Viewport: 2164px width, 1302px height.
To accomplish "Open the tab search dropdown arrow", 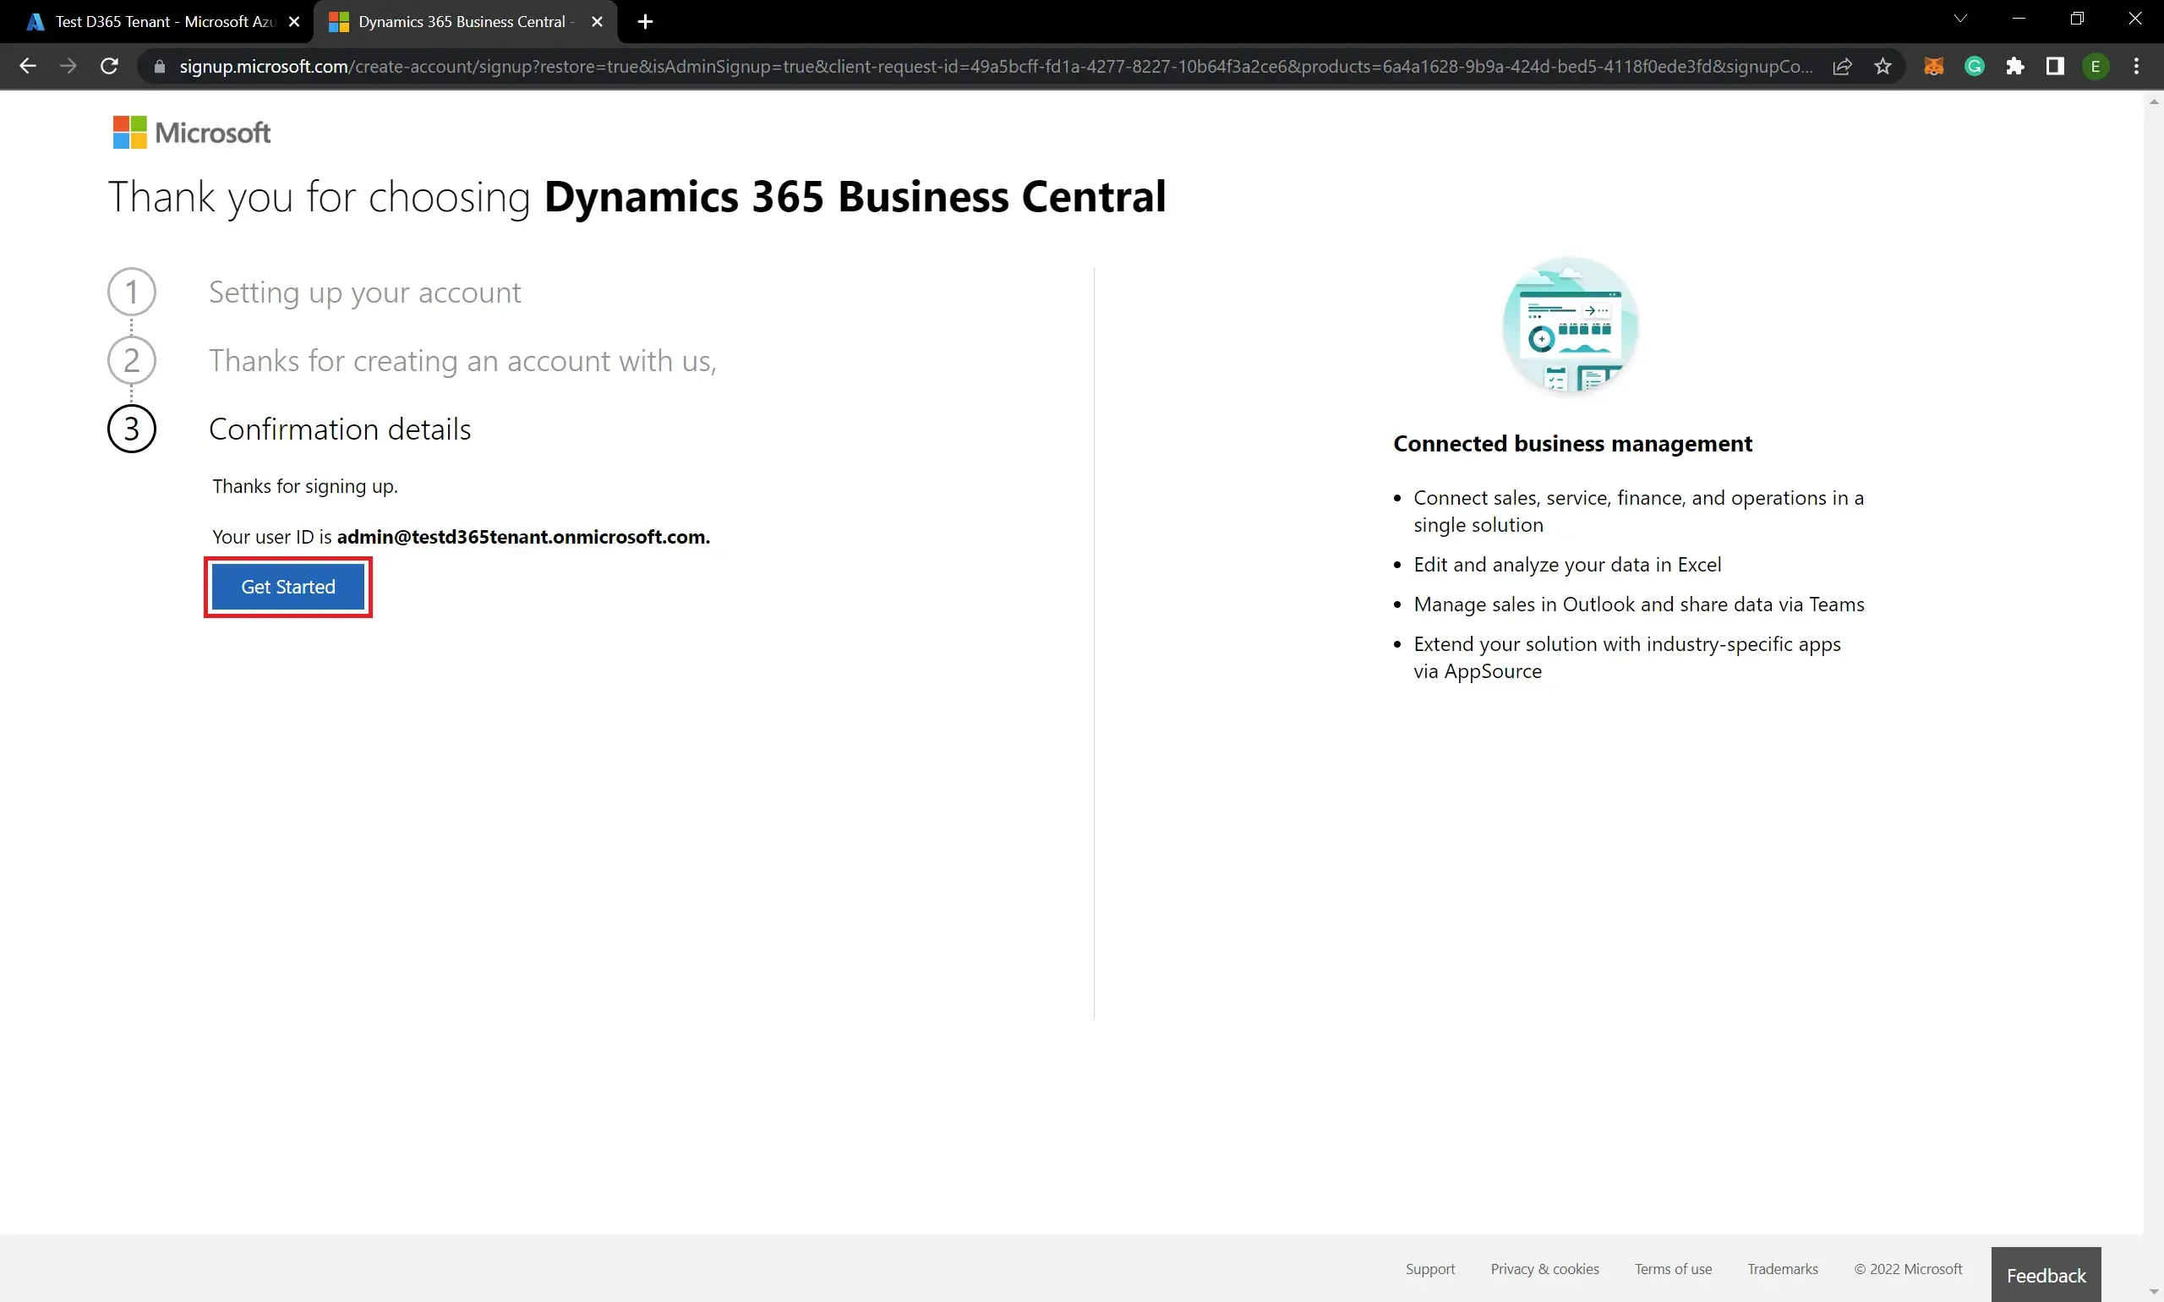I will pos(1960,19).
